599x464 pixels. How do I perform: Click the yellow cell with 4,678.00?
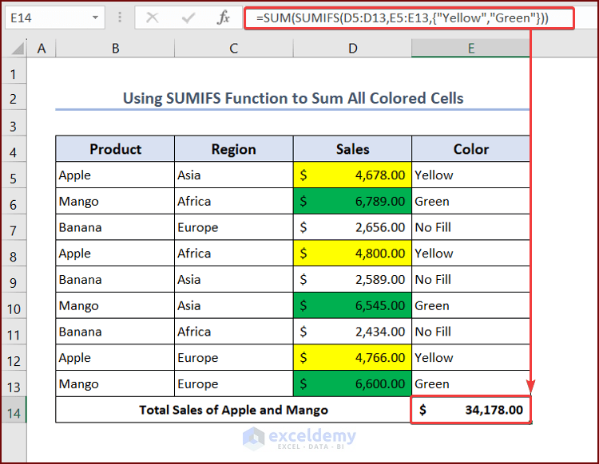pyautogui.click(x=352, y=175)
